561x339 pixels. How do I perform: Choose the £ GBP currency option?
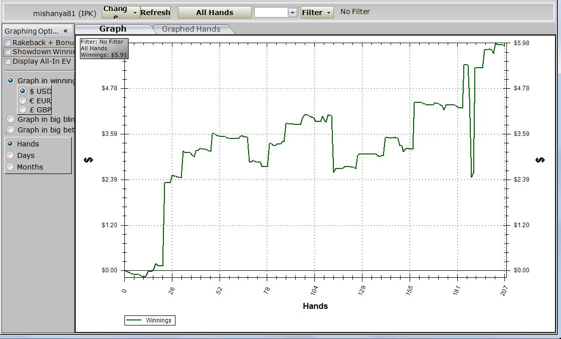point(23,110)
